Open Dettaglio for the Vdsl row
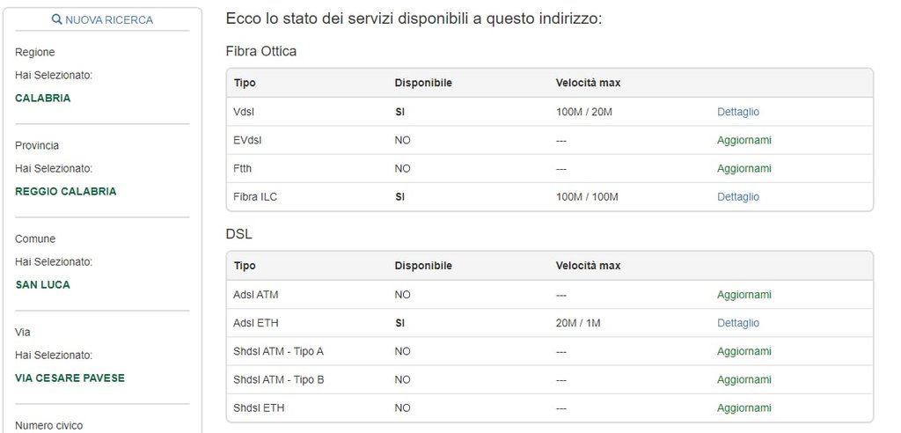The image size is (901, 433). (x=737, y=112)
